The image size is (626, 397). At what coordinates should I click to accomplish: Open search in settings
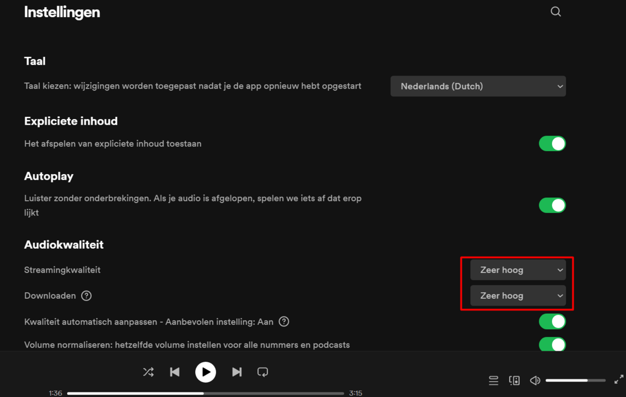point(555,11)
